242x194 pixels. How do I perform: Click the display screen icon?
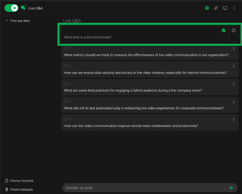(225, 8)
